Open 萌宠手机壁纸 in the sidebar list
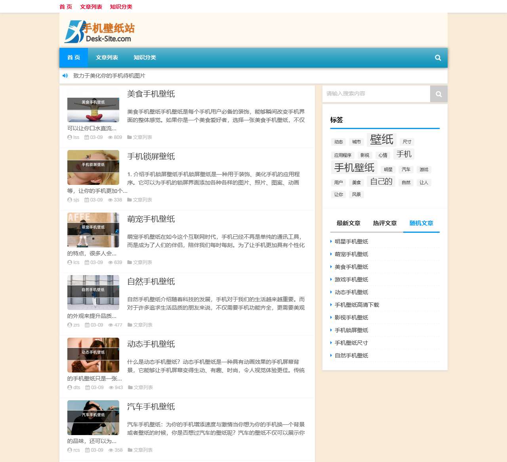 (351, 254)
